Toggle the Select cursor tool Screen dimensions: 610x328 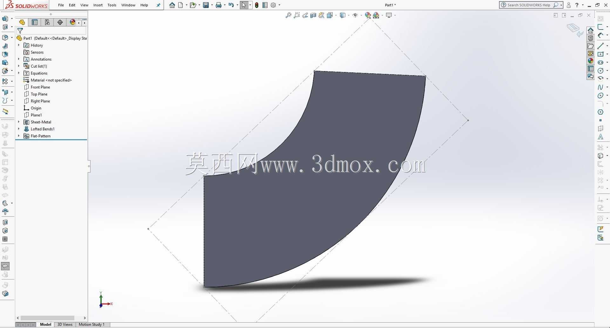pyautogui.click(x=244, y=5)
